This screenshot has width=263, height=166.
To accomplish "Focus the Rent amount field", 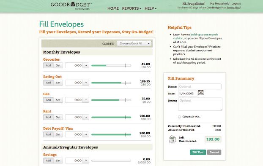I will (74, 117).
